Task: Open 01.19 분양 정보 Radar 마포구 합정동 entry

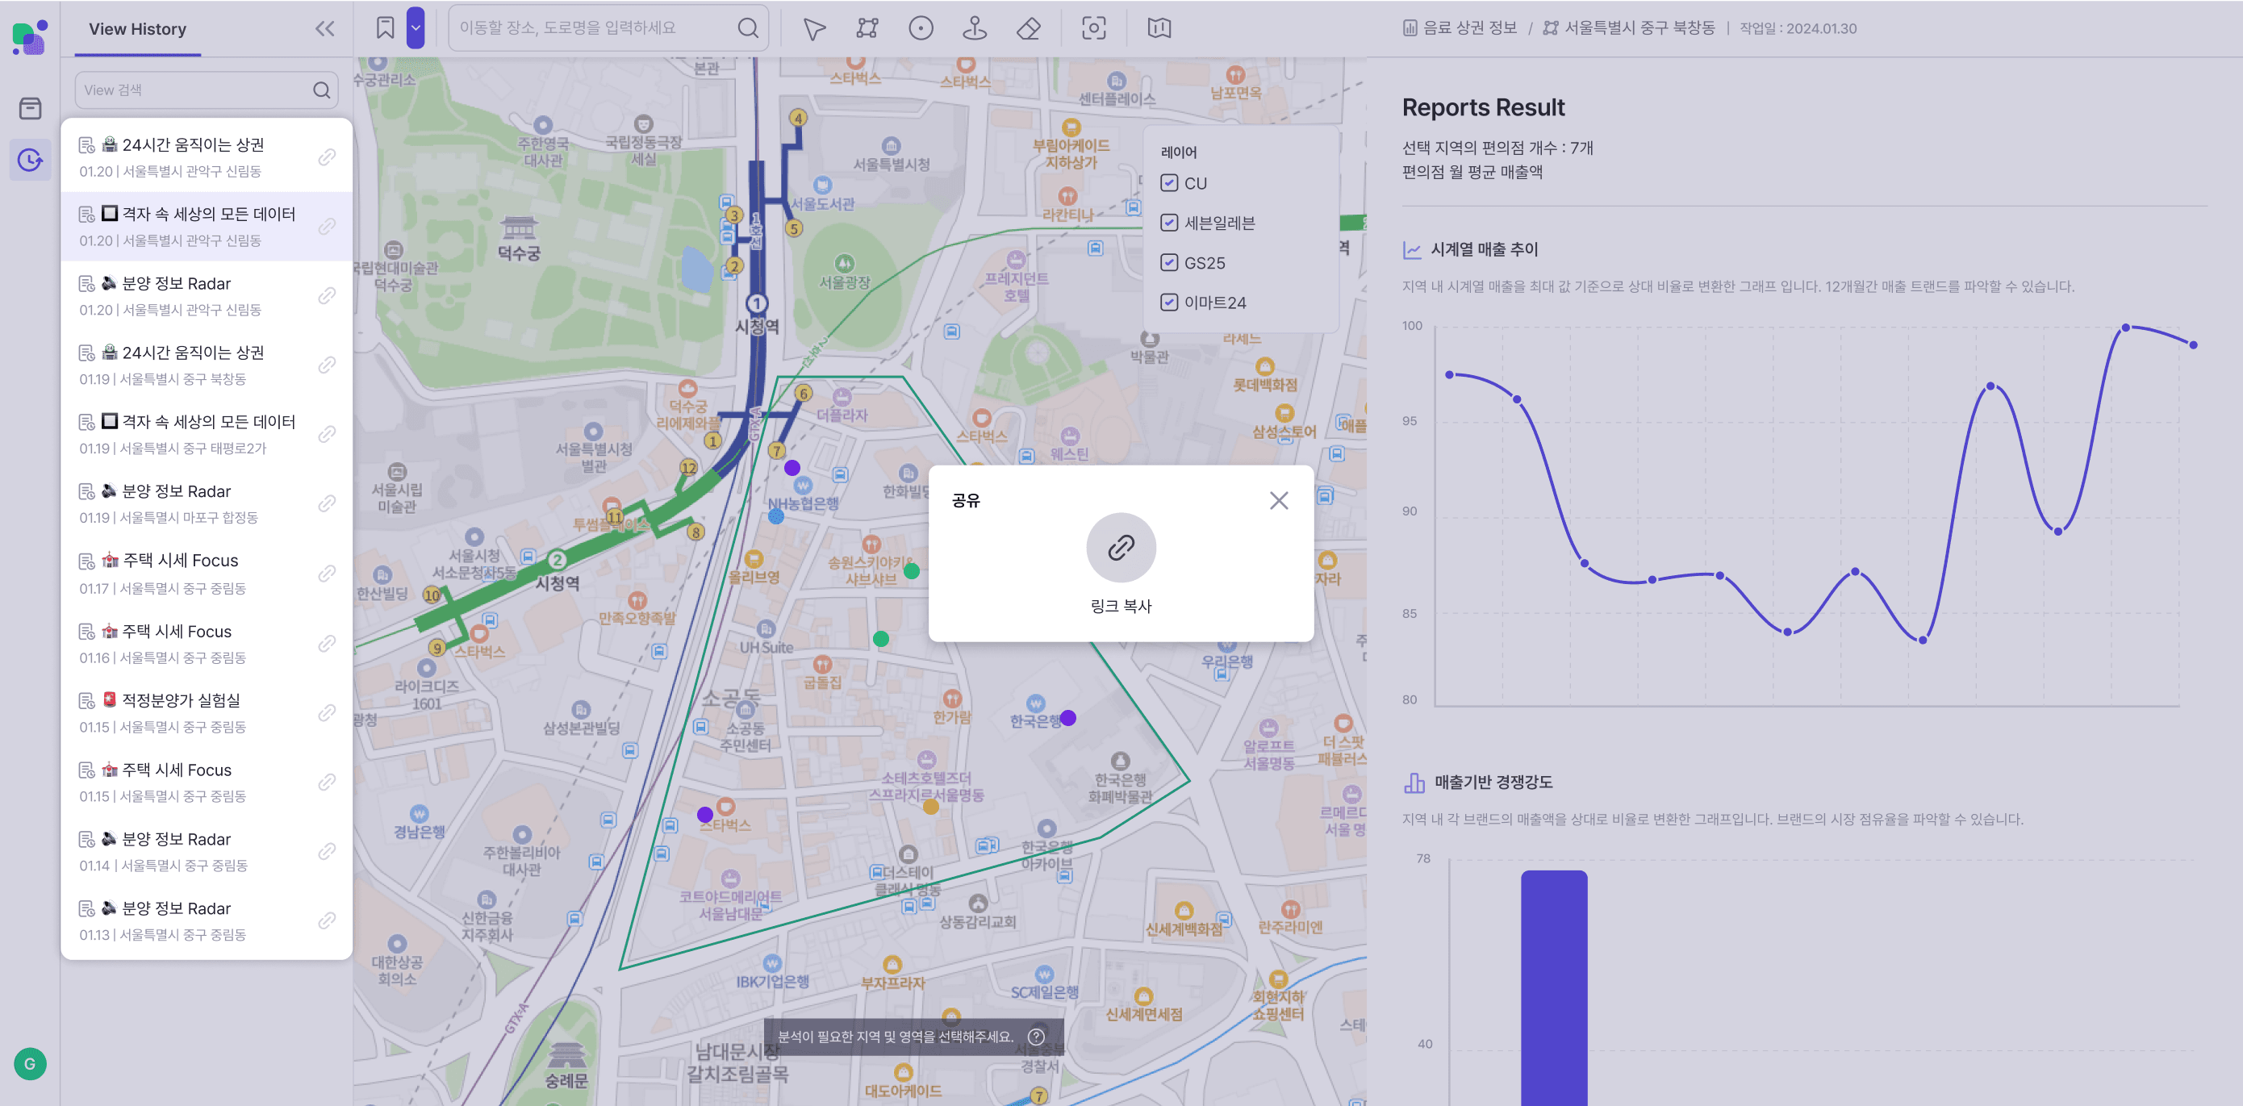Action: tap(207, 503)
